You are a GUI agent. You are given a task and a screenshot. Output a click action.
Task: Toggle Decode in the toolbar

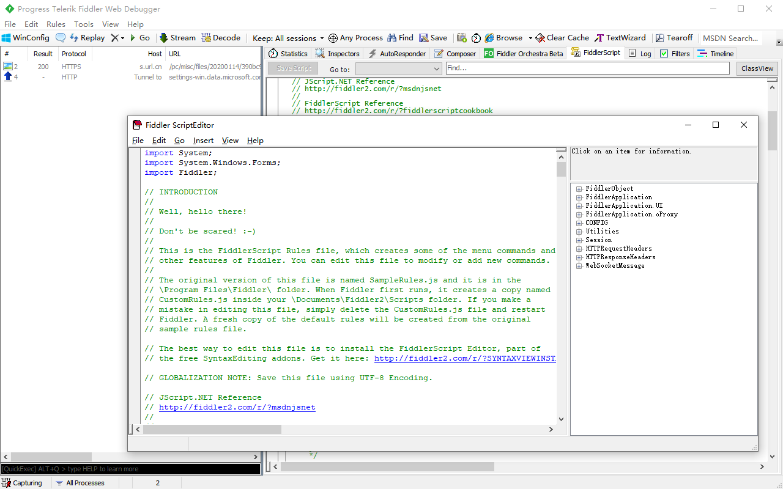tap(221, 38)
